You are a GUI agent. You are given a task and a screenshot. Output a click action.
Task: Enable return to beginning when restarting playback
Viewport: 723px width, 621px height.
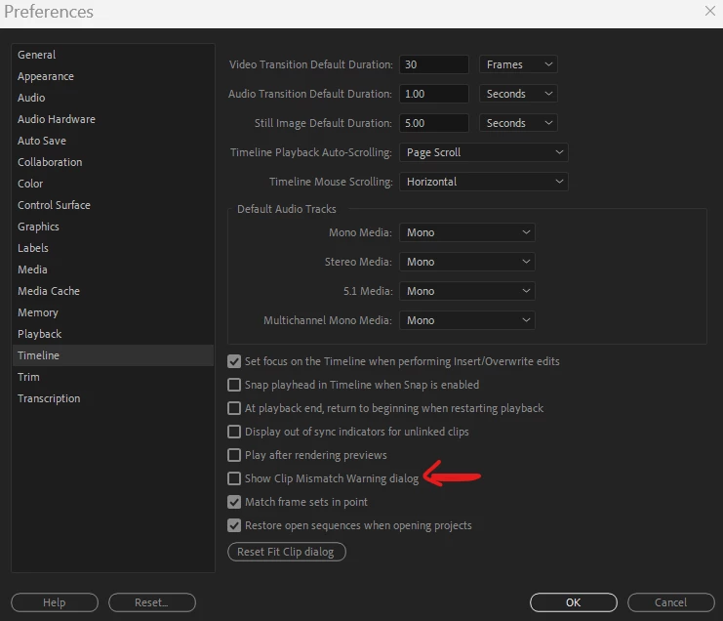coord(234,408)
